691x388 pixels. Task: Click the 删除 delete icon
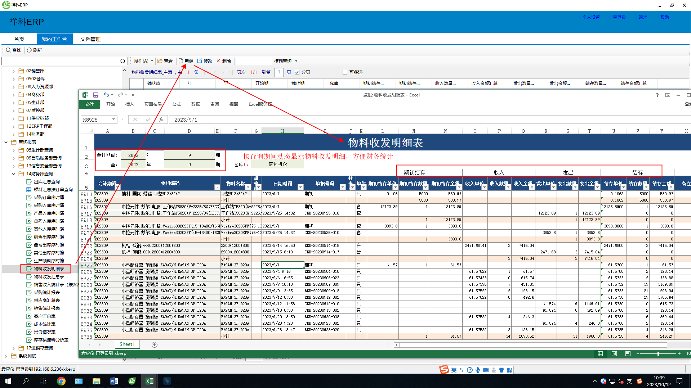[x=218, y=61]
